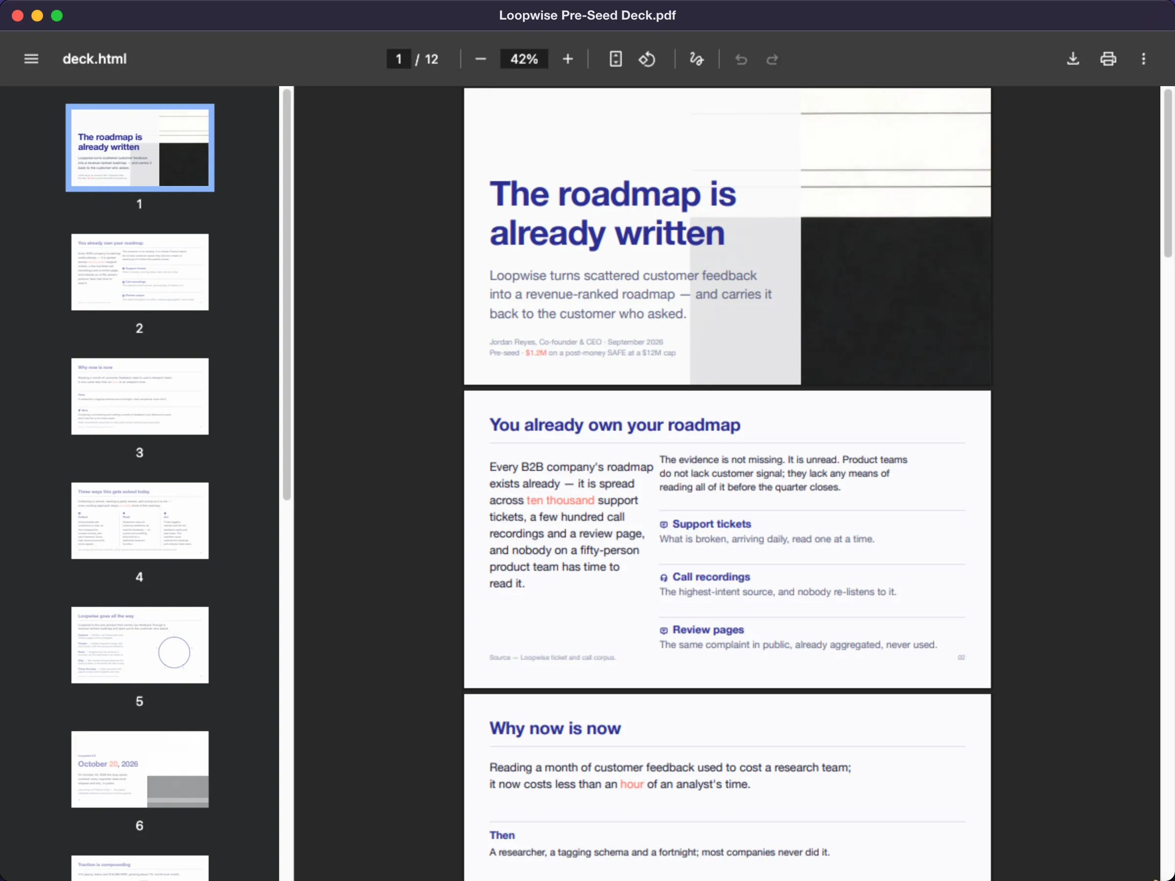Click the green fullscreen window button
This screenshot has width=1175, height=881.
[57, 15]
